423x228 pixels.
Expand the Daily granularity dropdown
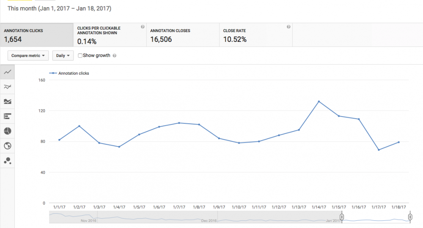click(x=63, y=56)
